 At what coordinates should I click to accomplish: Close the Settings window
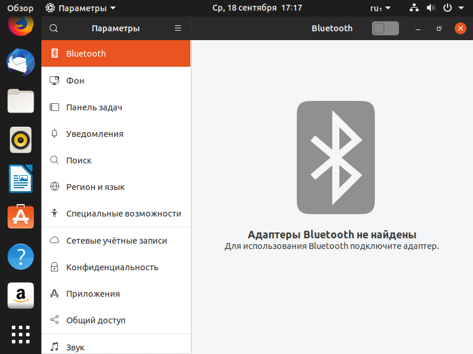[x=461, y=28]
